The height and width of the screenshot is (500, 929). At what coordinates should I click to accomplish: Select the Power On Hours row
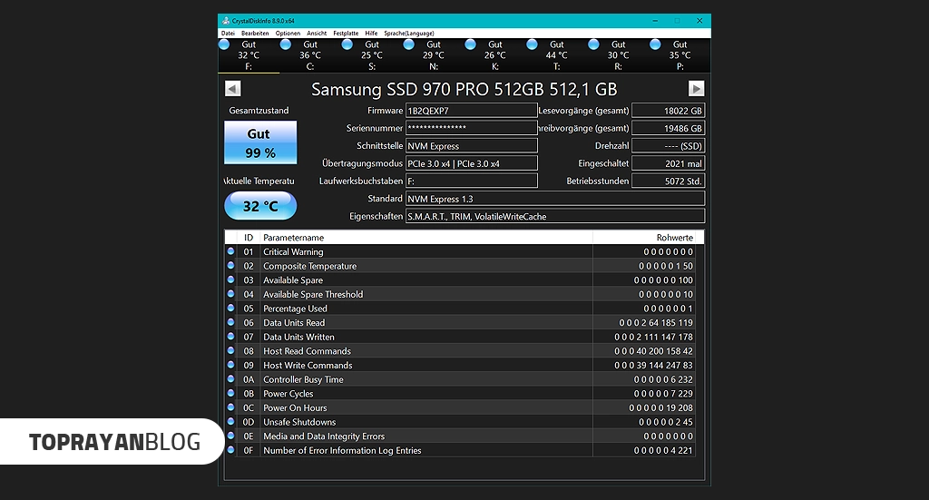pos(459,408)
